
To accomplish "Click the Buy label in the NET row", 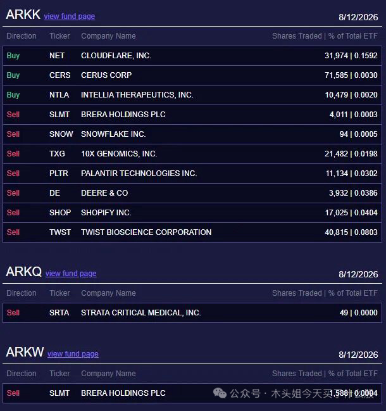I will click(13, 56).
